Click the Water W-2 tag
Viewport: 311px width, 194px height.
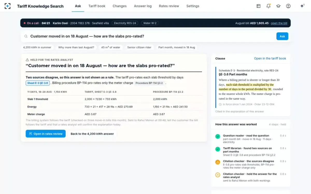pos(150,23)
